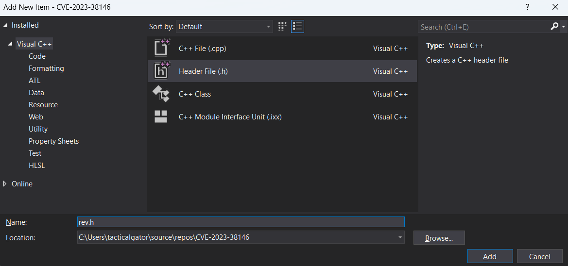568x266 pixels.
Task: Select the Code category
Action: tap(37, 56)
